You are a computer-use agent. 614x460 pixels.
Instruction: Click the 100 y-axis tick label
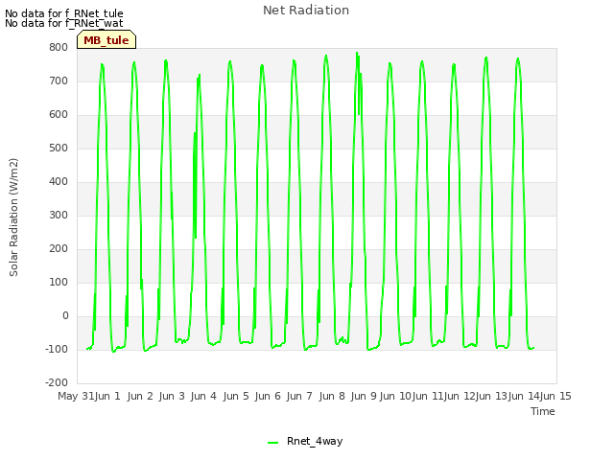pyautogui.click(x=59, y=283)
